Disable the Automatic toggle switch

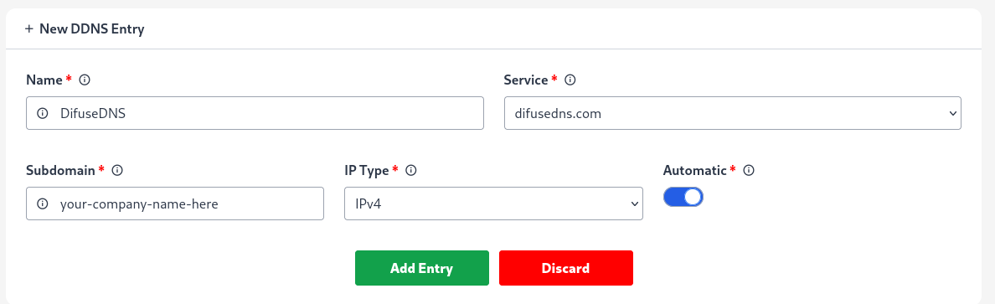coord(683,197)
